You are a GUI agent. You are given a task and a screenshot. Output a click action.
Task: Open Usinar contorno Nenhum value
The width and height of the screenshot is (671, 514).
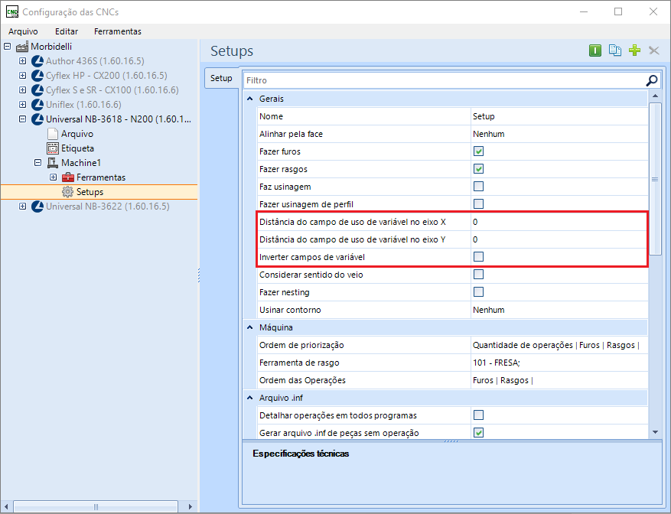(x=559, y=310)
